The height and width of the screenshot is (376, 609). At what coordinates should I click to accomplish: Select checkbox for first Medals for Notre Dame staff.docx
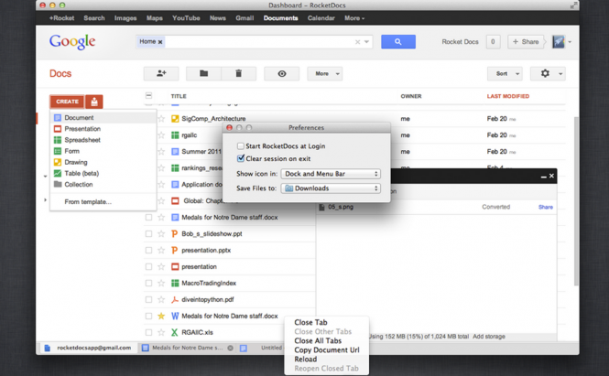coord(148,218)
